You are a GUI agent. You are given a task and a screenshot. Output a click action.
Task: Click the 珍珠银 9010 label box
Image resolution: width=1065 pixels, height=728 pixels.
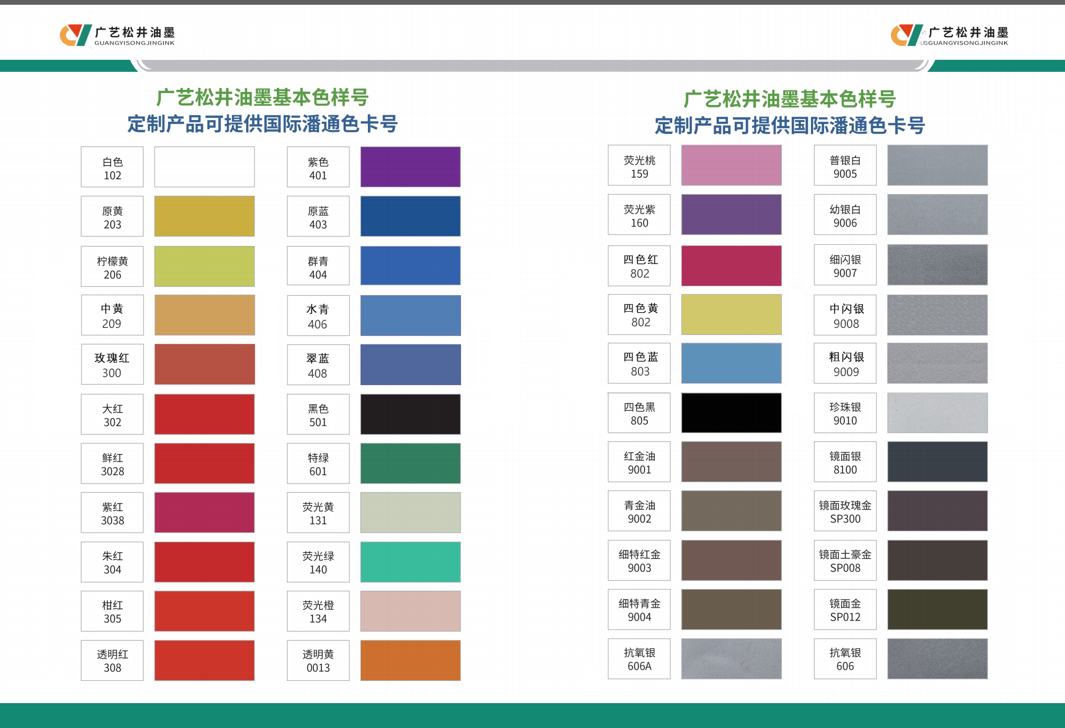pyautogui.click(x=845, y=413)
